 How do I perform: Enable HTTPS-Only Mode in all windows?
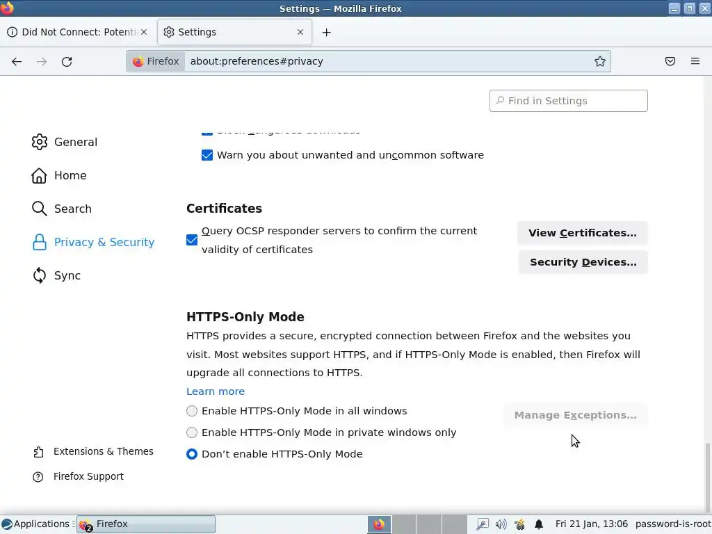[x=192, y=411]
